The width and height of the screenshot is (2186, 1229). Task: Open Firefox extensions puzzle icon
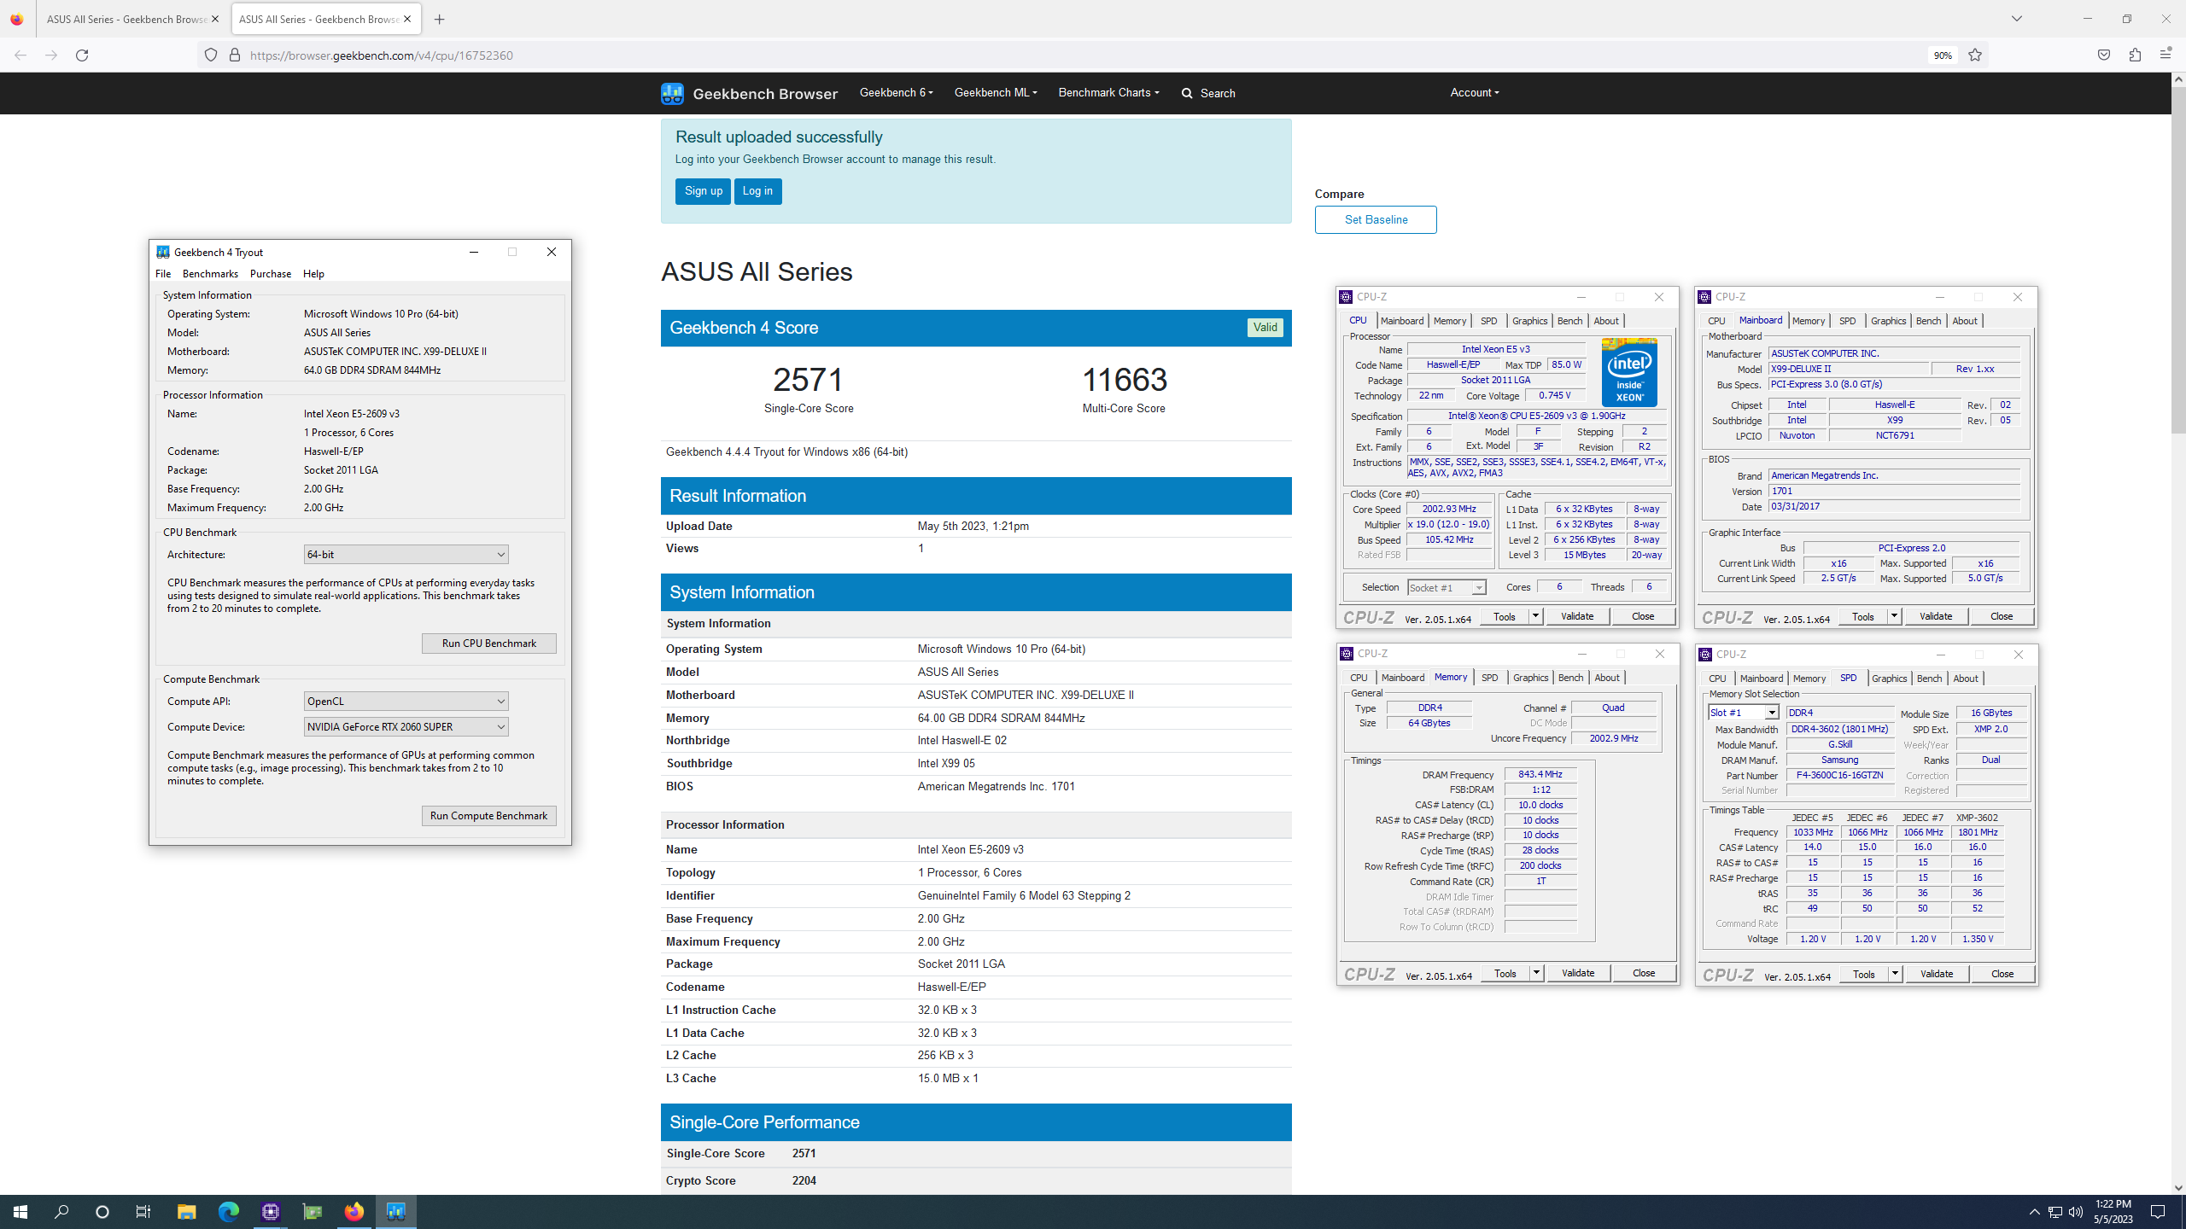coord(2135,55)
